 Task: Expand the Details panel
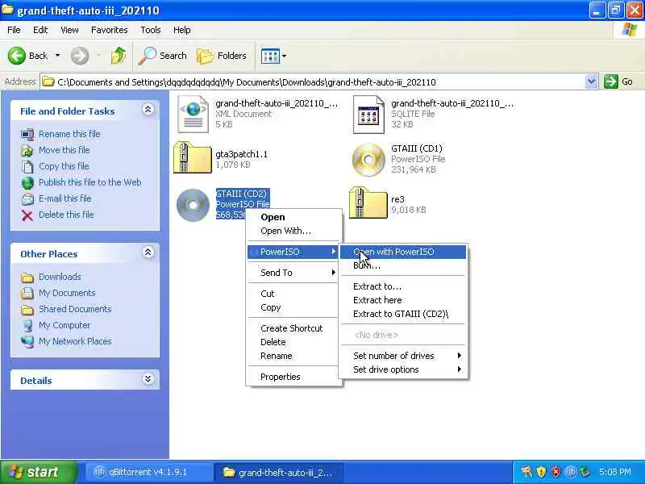coord(148,379)
